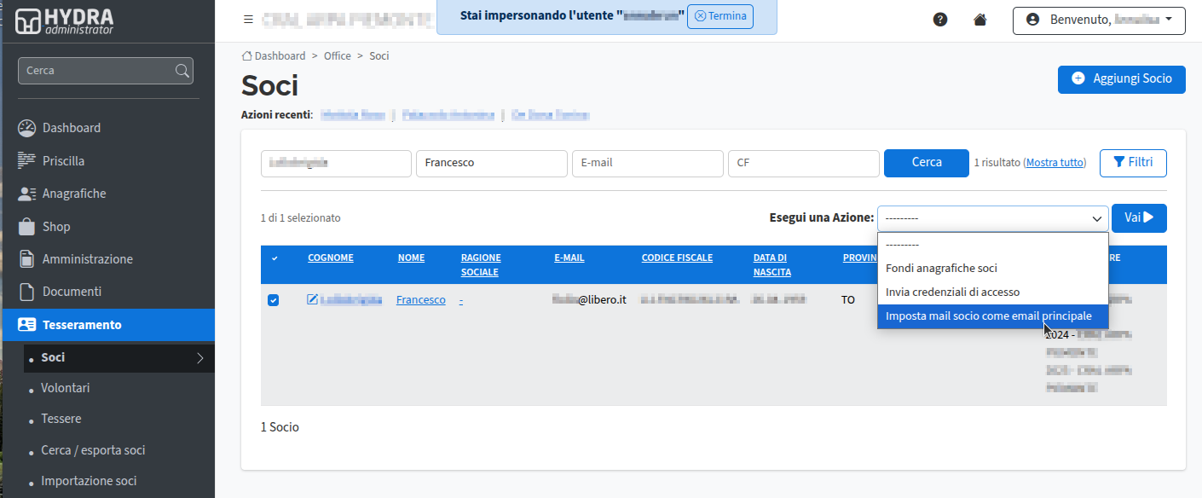Click the Hydra administrator logo
The image size is (1202, 498).
[x=64, y=21]
